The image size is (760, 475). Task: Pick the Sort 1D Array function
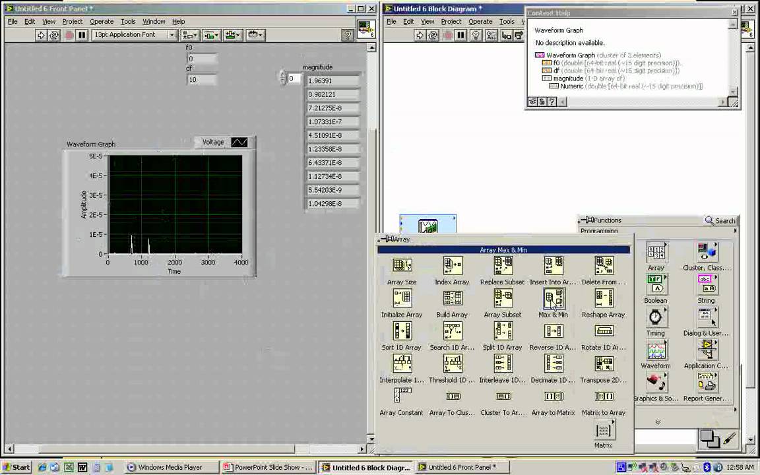402,332
